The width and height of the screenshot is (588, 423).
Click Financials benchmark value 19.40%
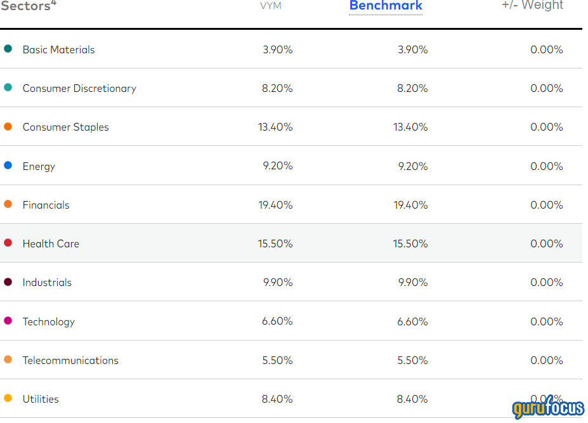tap(410, 205)
